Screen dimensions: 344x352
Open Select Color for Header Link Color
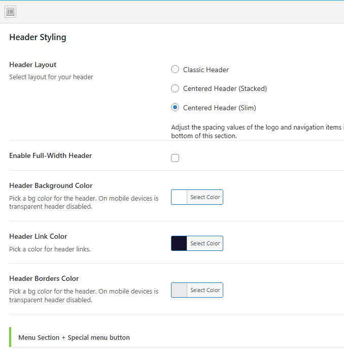tap(205, 243)
